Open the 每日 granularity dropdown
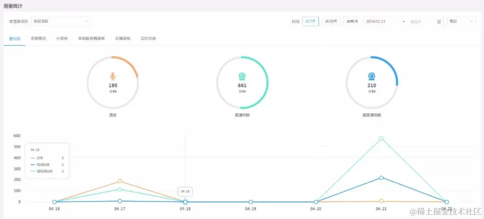 pyautogui.click(x=461, y=21)
